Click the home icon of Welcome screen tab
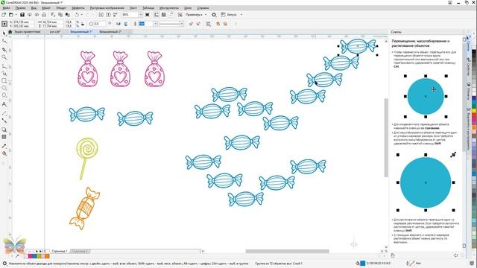 click(x=10, y=31)
